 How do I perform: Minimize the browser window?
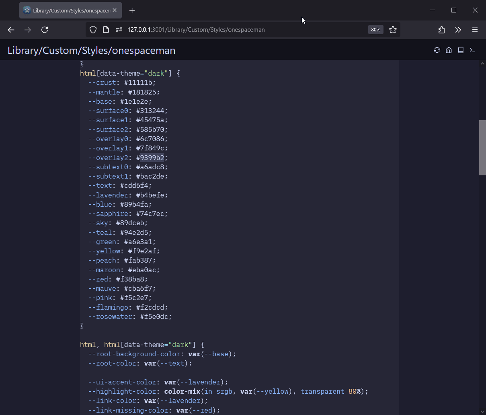click(433, 10)
